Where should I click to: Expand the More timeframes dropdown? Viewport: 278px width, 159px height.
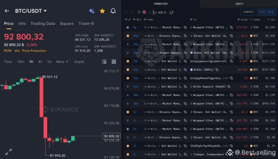(62, 62)
